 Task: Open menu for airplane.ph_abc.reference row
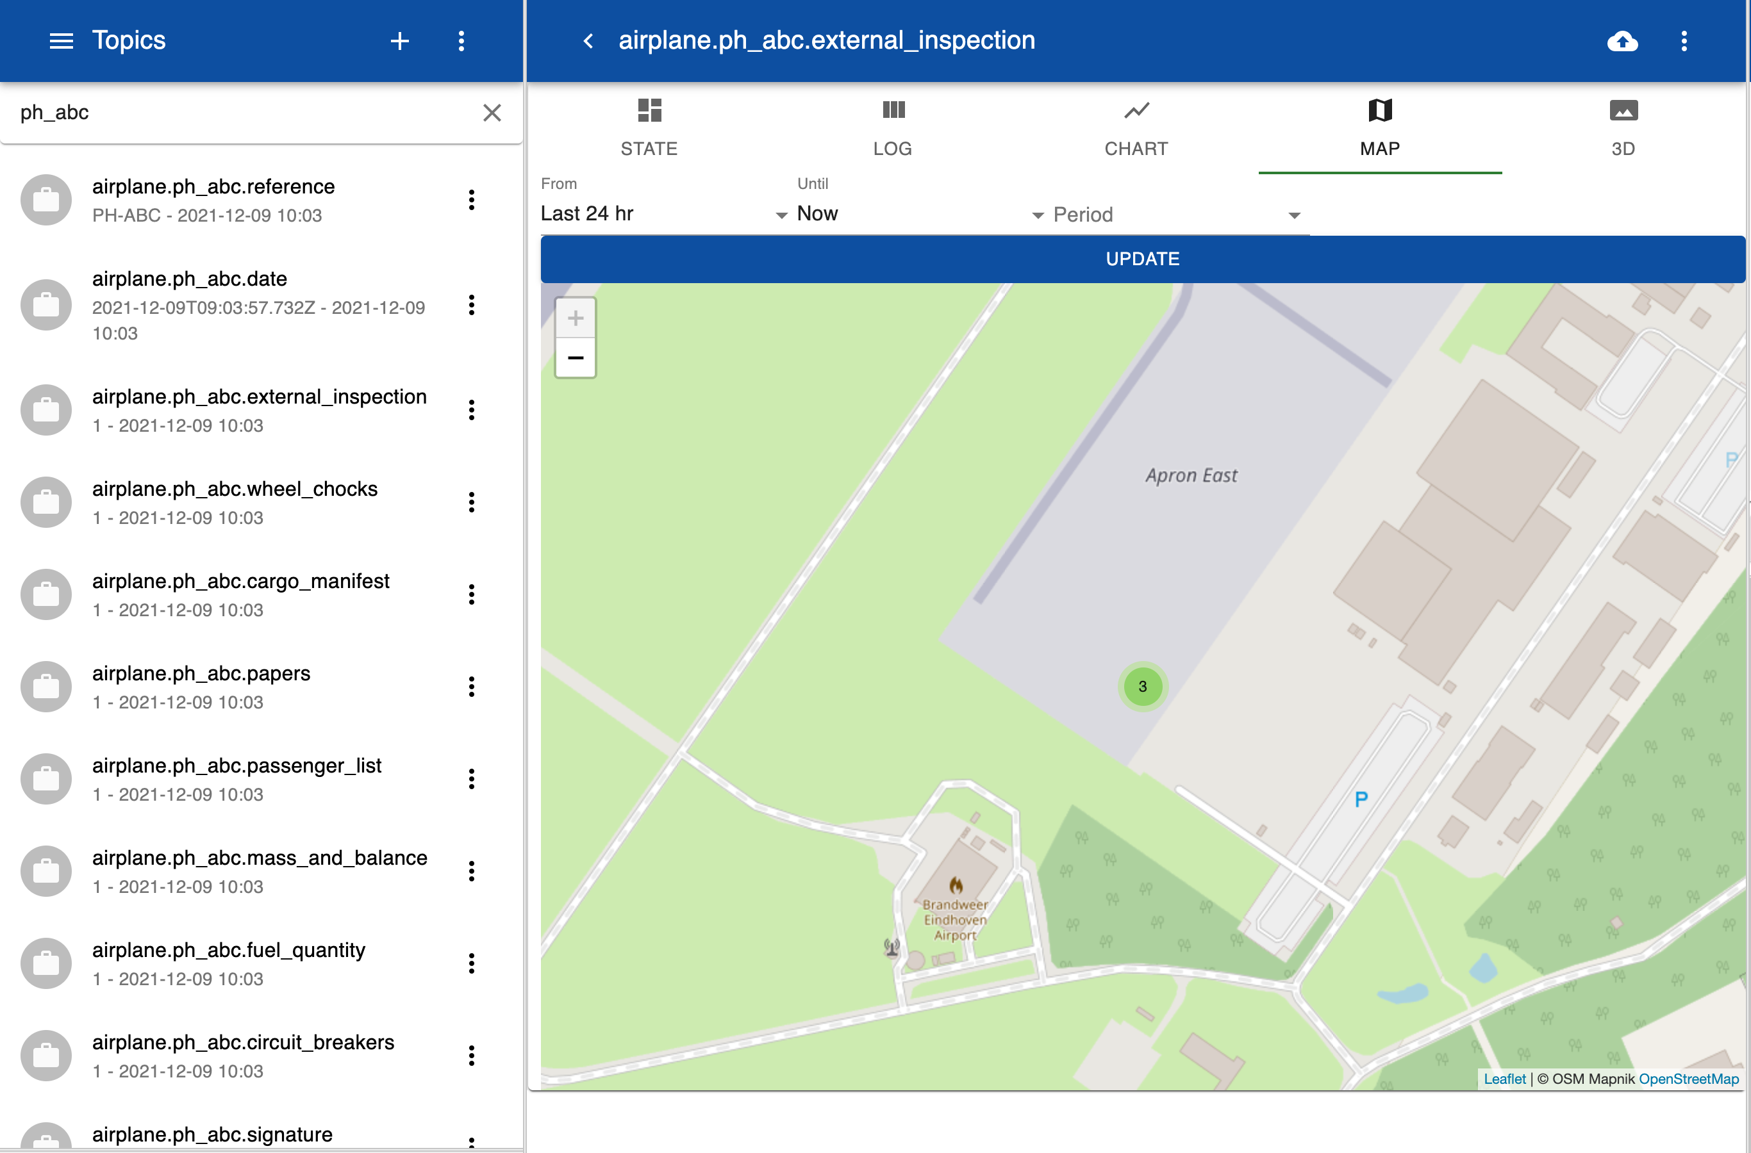pos(472,200)
